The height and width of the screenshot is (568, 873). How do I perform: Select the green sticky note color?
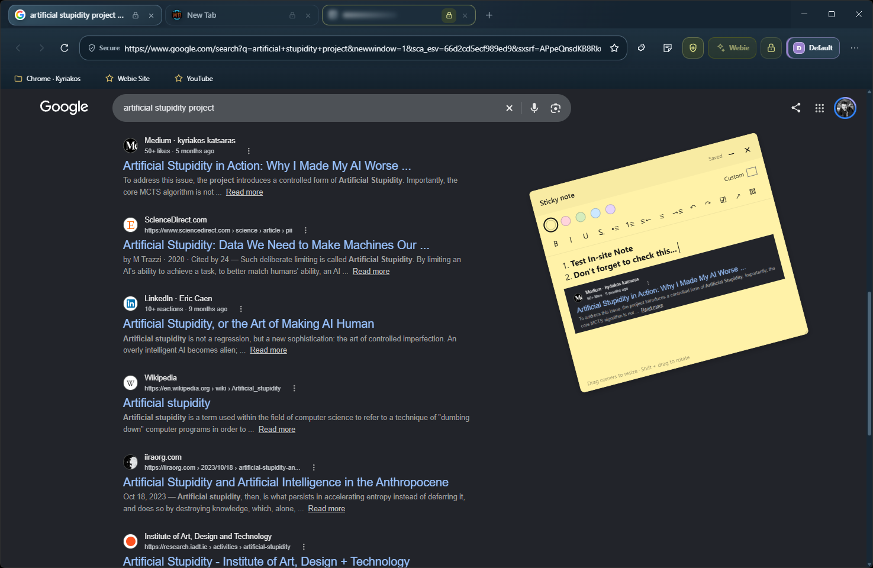581,217
